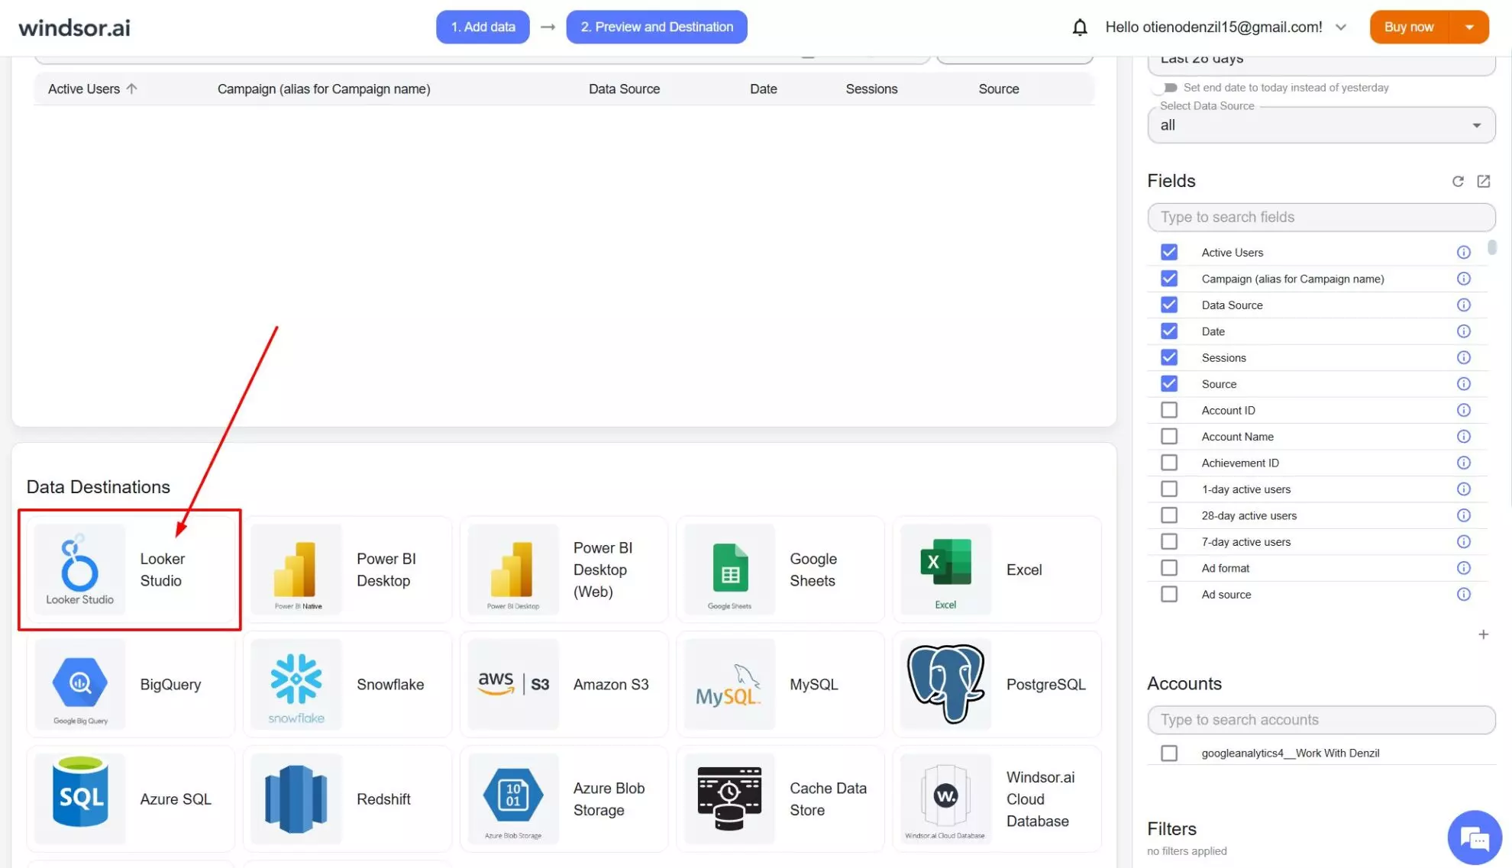Refresh the Fields list
This screenshot has width=1512, height=868.
click(1458, 181)
